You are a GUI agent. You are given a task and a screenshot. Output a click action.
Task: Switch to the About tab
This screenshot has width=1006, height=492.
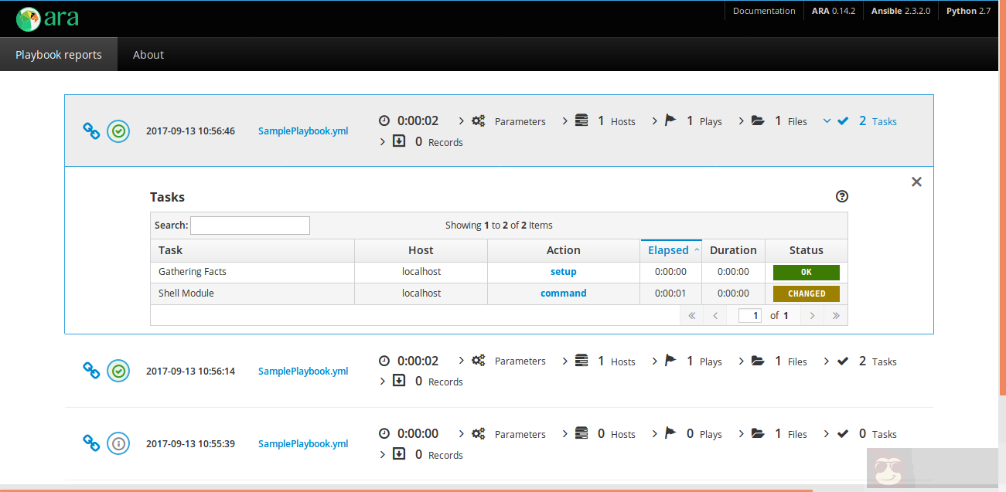(x=148, y=54)
